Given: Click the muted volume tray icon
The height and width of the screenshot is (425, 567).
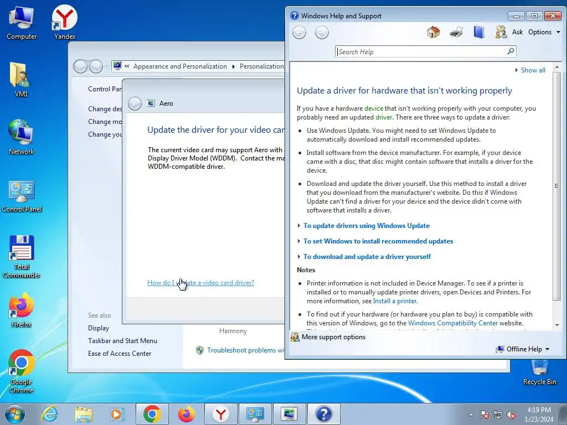Looking at the screenshot, I should [511, 414].
